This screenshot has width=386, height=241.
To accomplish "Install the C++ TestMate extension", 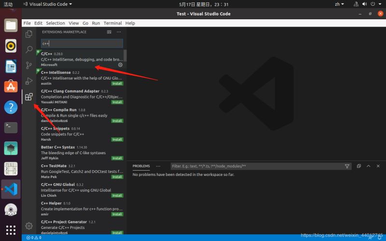I will [x=117, y=177].
